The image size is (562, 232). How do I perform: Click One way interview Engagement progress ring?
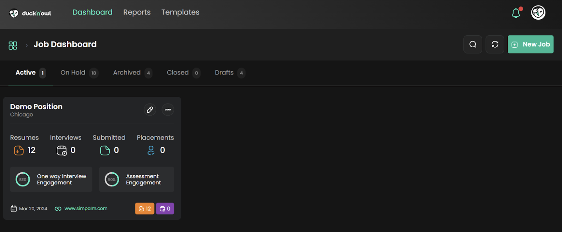click(x=23, y=179)
